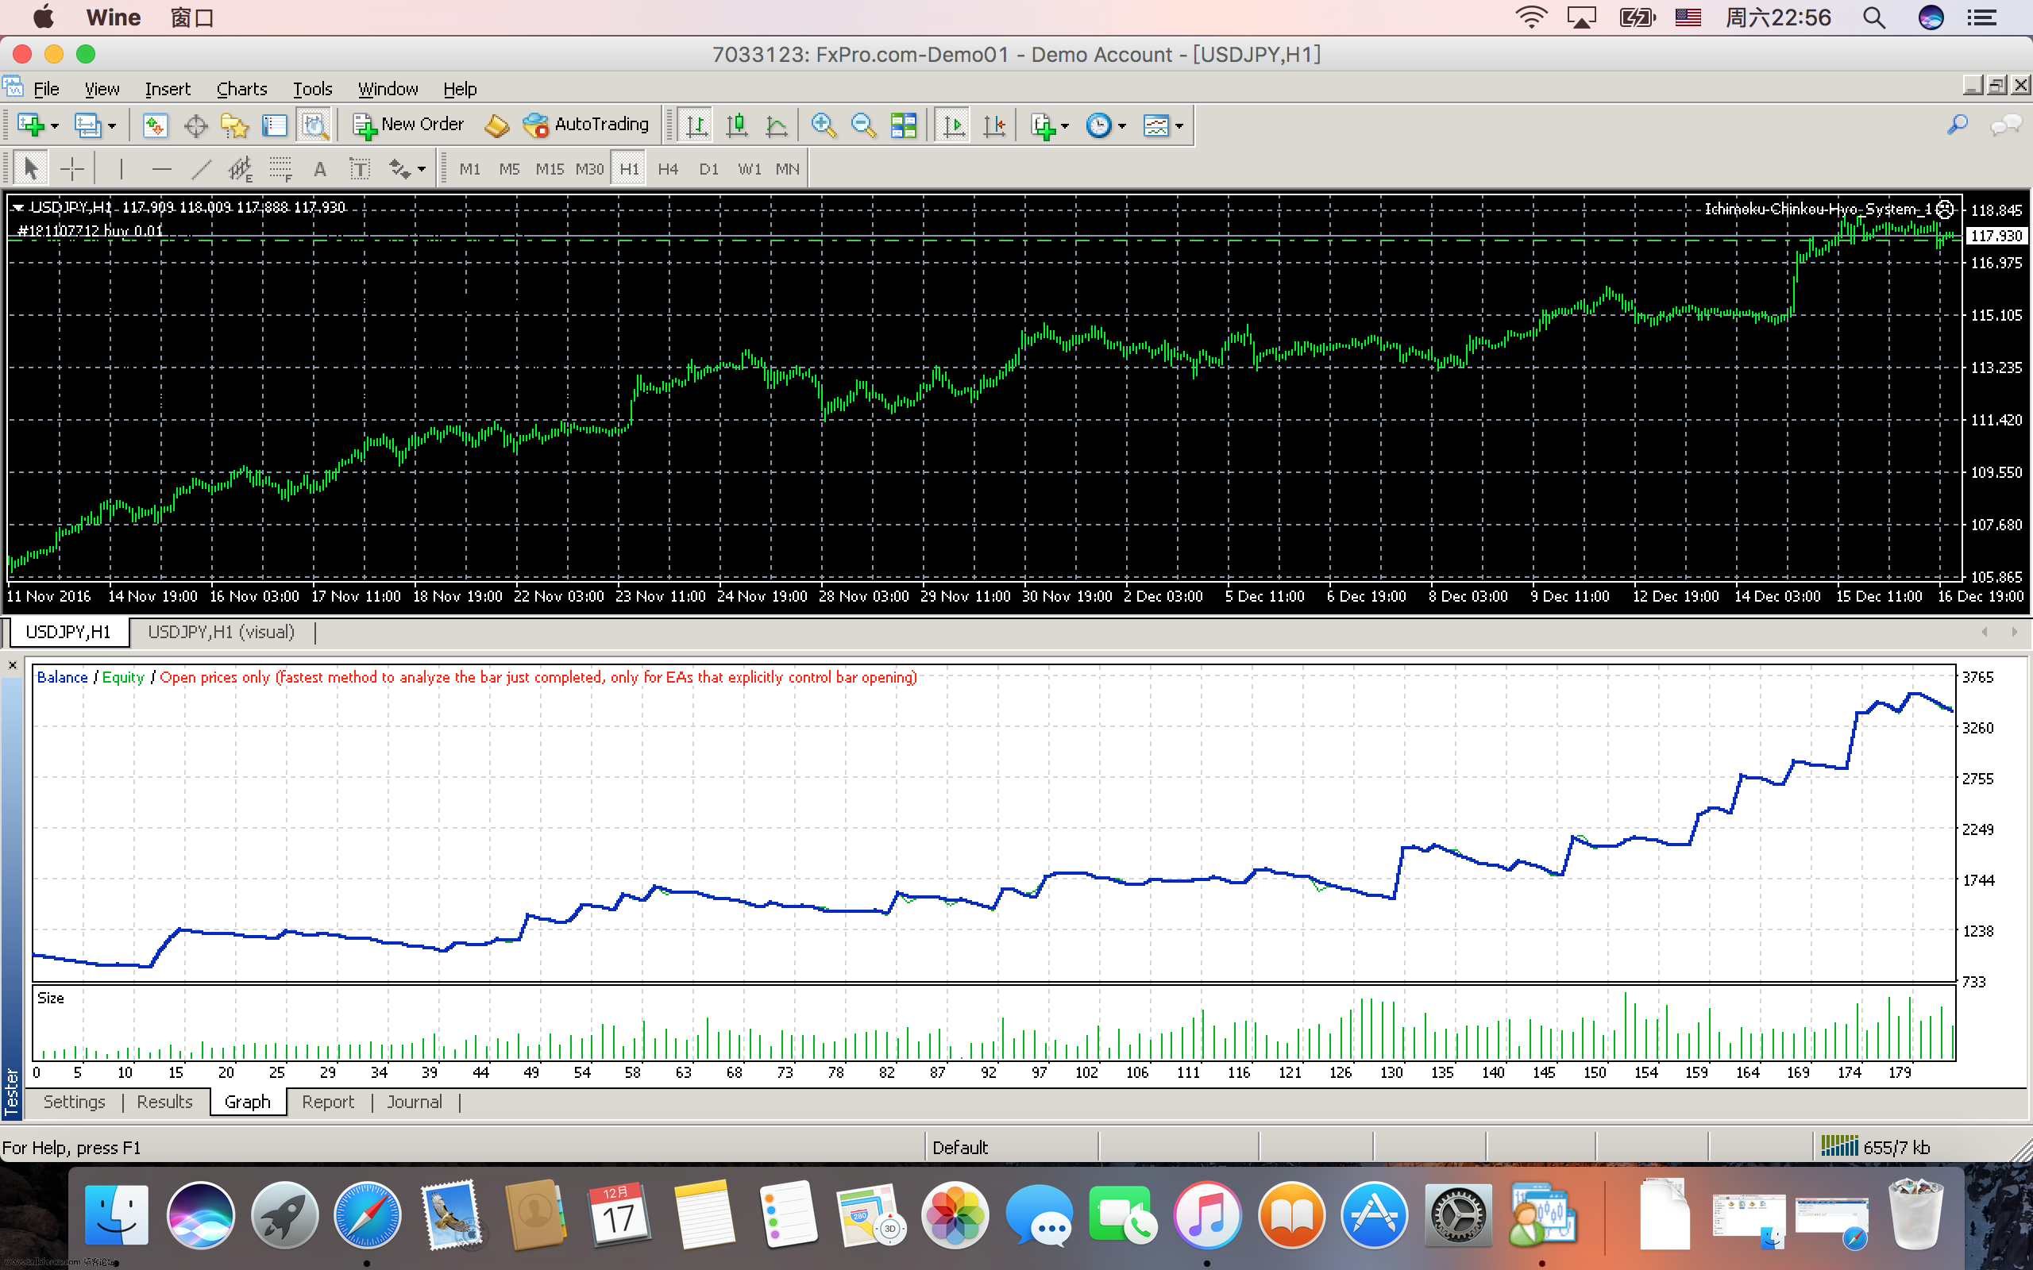Click the New Chart toolbar icon
The image size is (2033, 1270).
[x=30, y=125]
